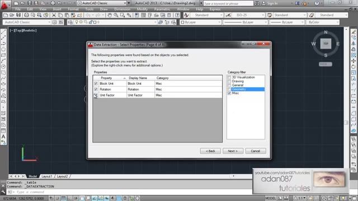Click Cancel in Data Extraction dialog
Image resolution: width=358 pixels, height=201 pixels.
click(256, 151)
